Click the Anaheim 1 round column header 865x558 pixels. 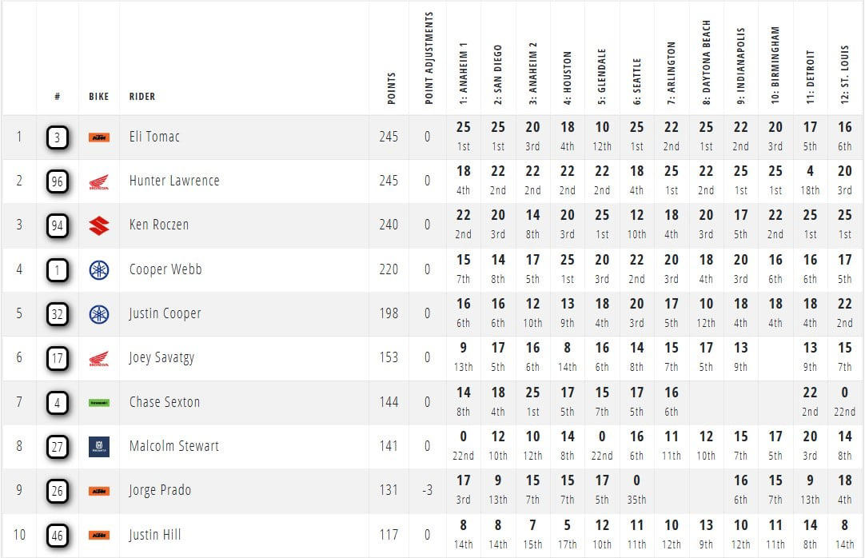(464, 78)
